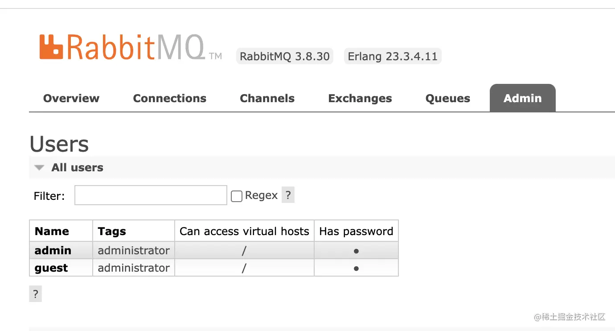Click the help icon below users table
Image resolution: width=615 pixels, height=331 pixels.
(36, 294)
